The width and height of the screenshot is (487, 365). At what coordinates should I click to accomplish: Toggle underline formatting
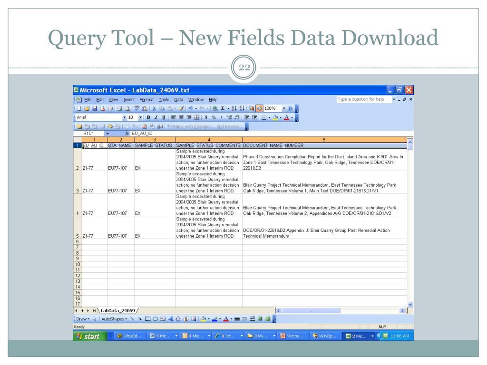164,117
